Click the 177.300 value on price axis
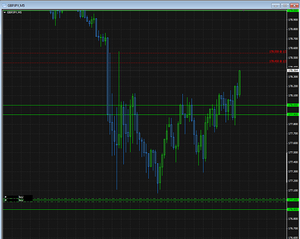The height and width of the screenshot is (239, 300). [x=293, y=171]
